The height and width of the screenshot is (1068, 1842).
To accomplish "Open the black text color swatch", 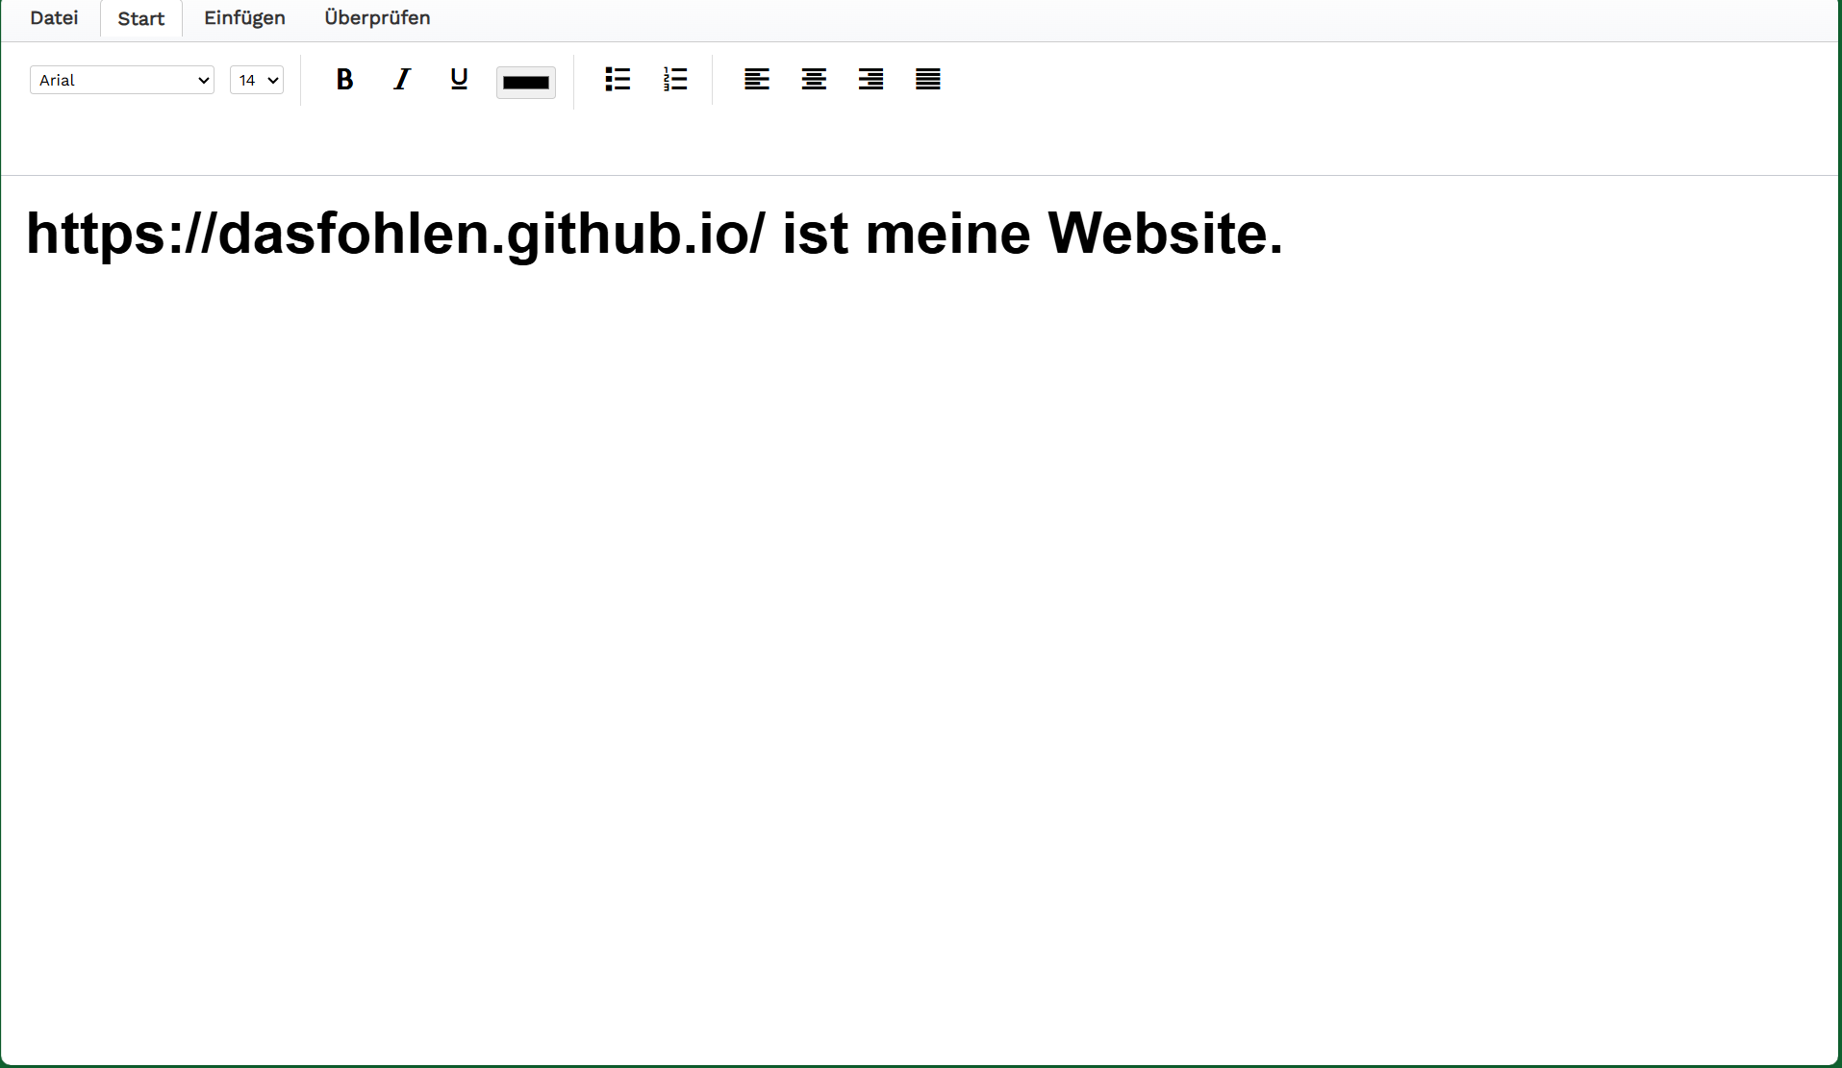I will pyautogui.click(x=526, y=83).
